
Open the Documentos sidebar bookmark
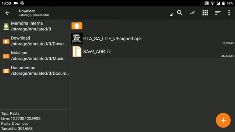click(x=35, y=70)
